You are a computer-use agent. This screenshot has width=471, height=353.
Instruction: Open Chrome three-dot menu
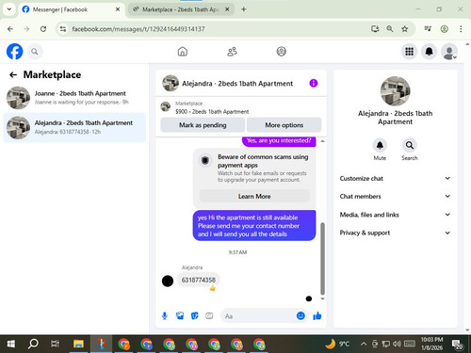pos(461,29)
